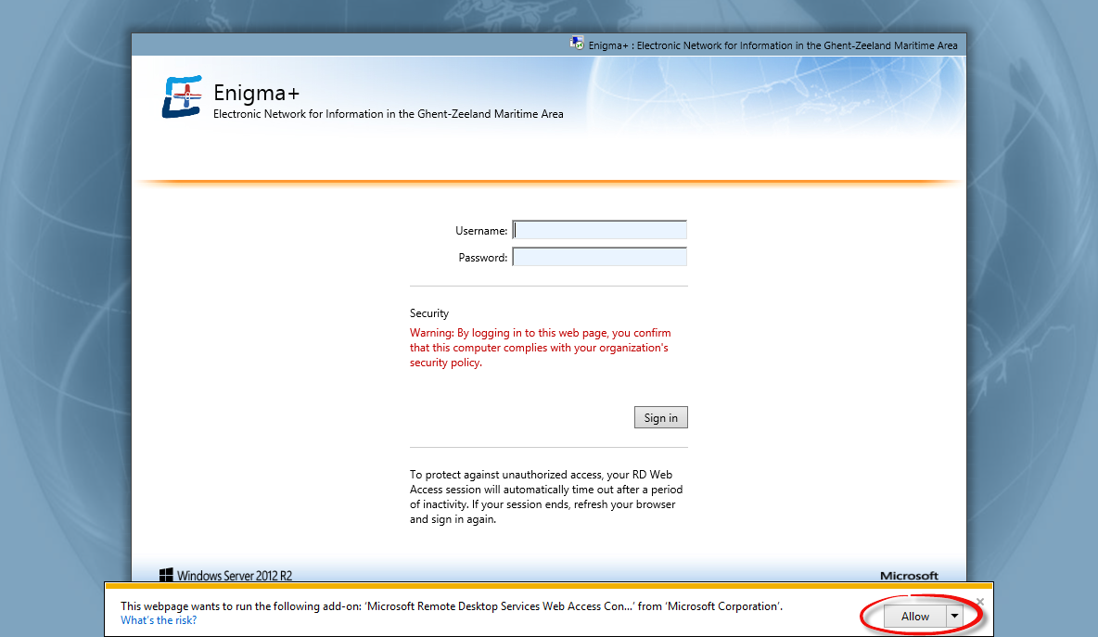Click the red security warning text
The image size is (1098, 637).
click(x=540, y=348)
